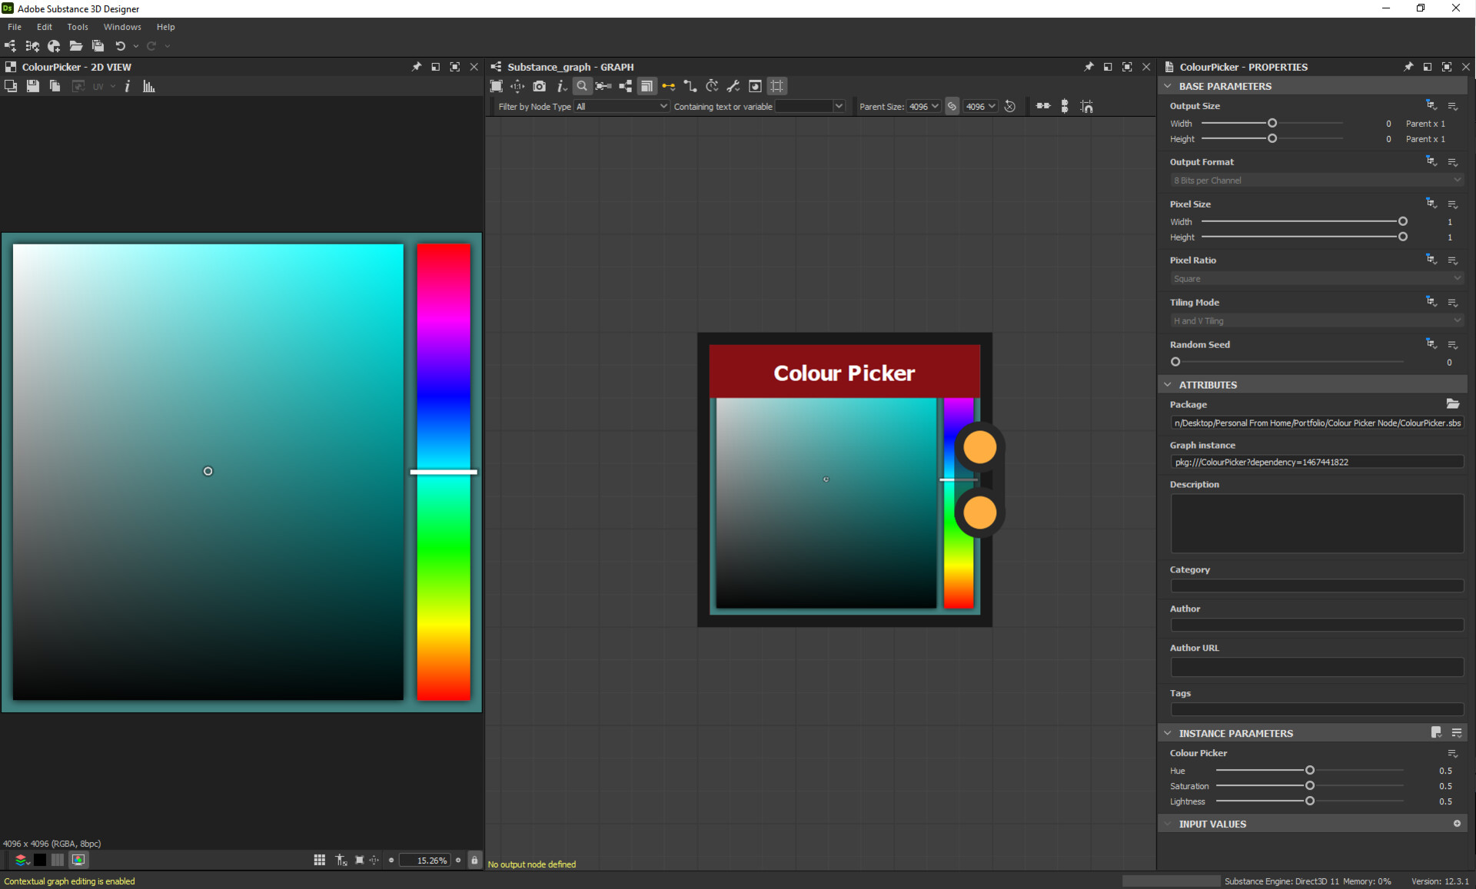Save the 2D view image using floppy icon
1476x889 pixels.
click(x=32, y=86)
